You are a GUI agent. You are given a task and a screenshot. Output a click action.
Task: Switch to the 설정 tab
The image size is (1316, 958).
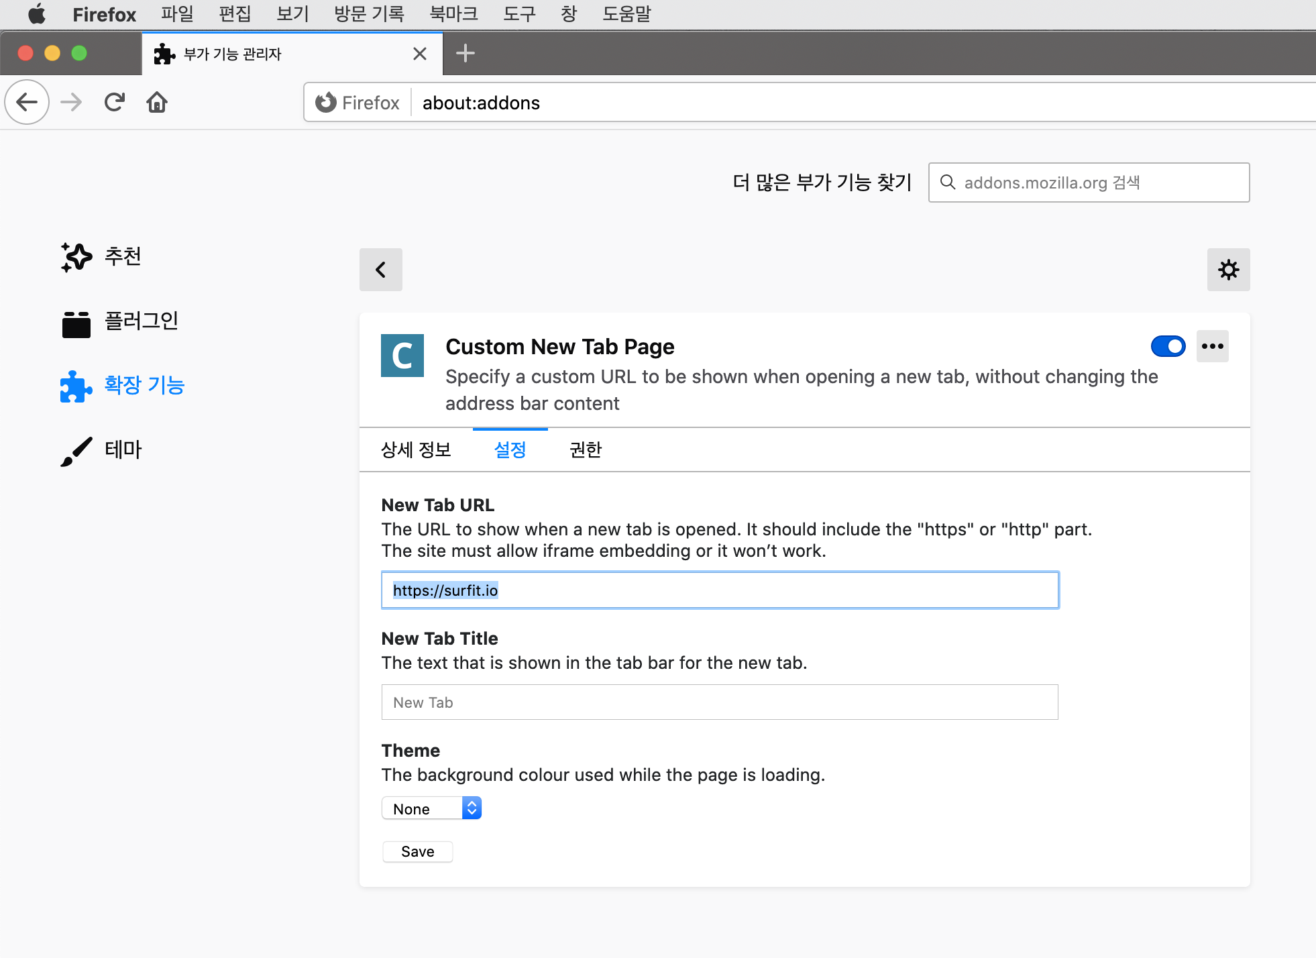510,449
